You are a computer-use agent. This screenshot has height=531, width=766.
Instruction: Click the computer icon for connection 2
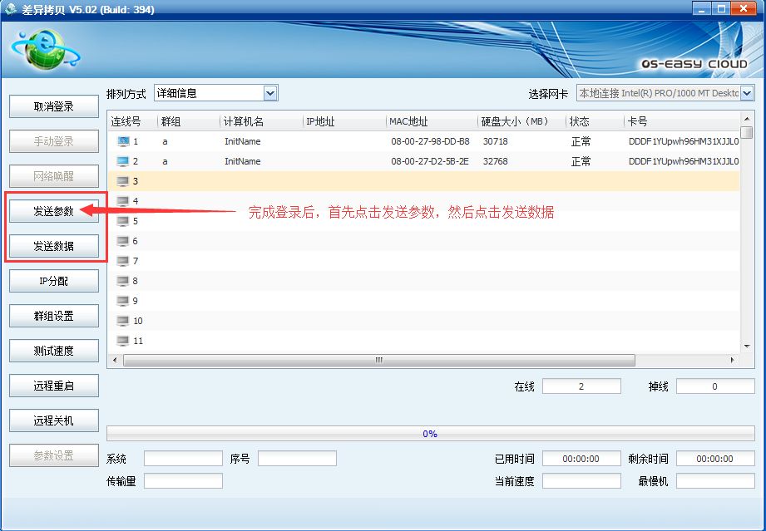(123, 161)
